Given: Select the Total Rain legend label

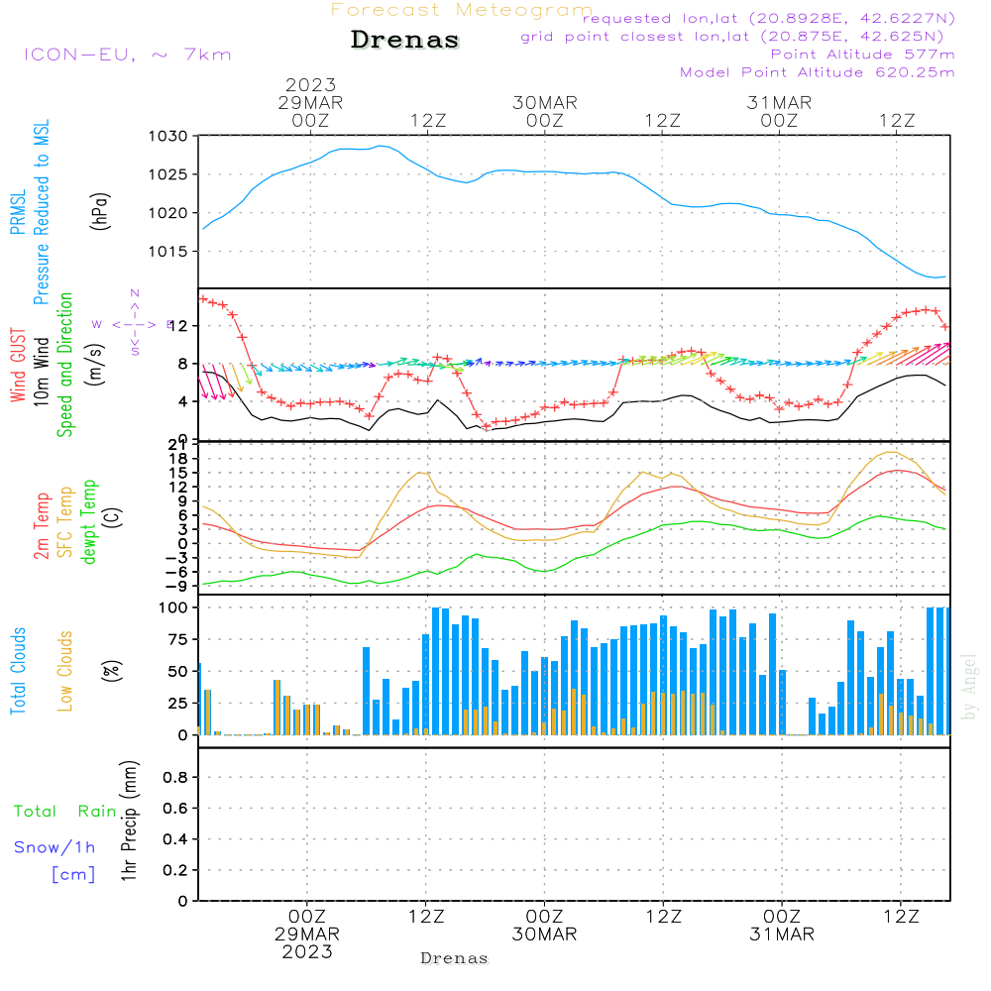Looking at the screenshot, I should coord(64,812).
